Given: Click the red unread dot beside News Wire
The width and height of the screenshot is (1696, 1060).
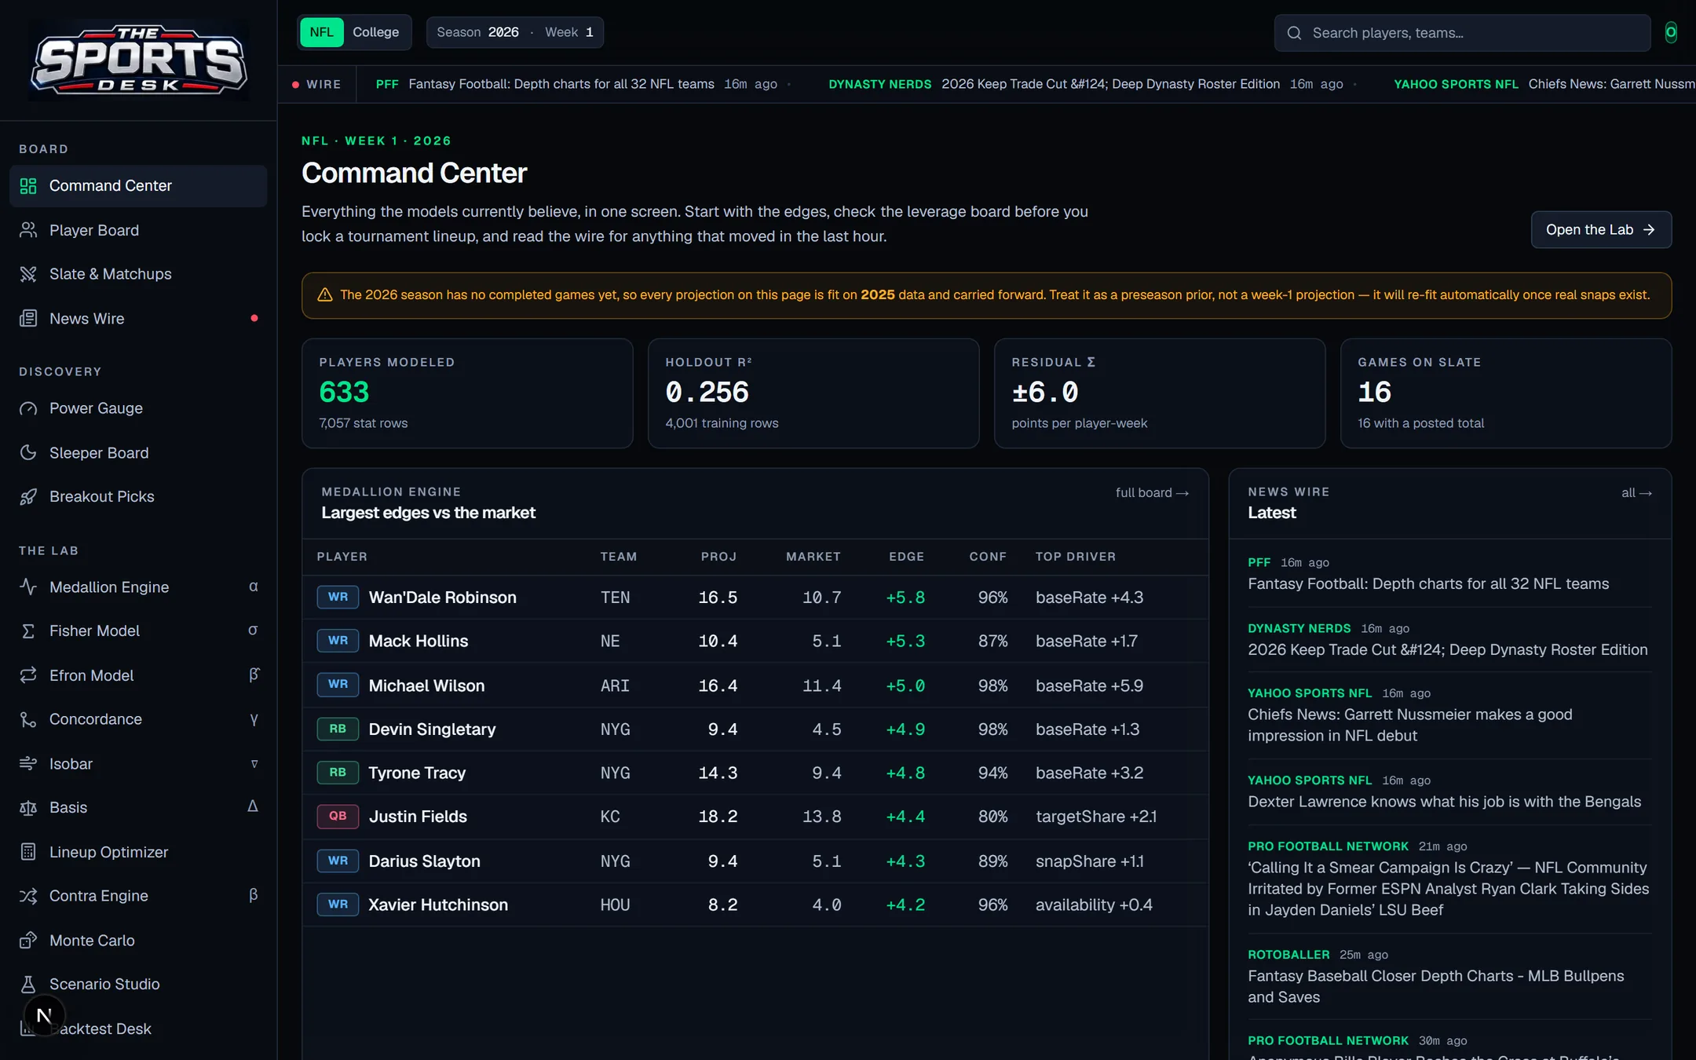Looking at the screenshot, I should (254, 318).
